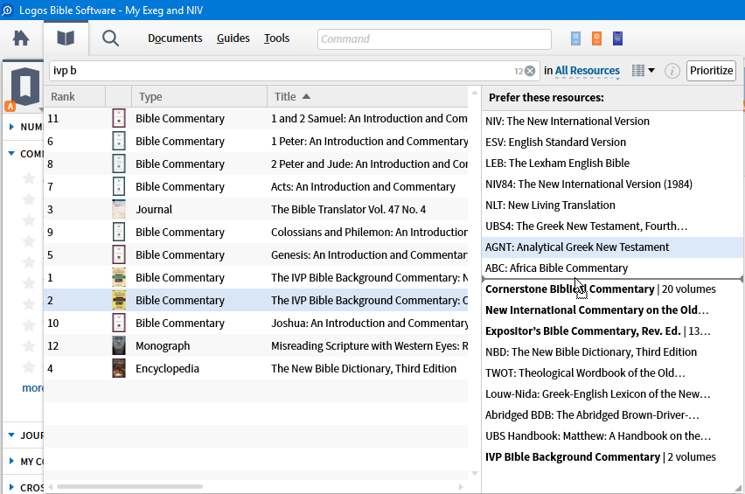
Task: Open the Tools menu
Action: tap(276, 38)
